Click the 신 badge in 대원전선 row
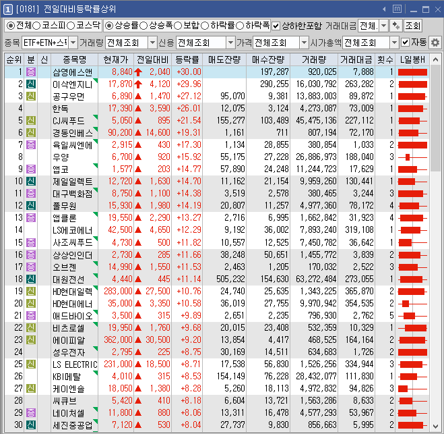 point(31,279)
